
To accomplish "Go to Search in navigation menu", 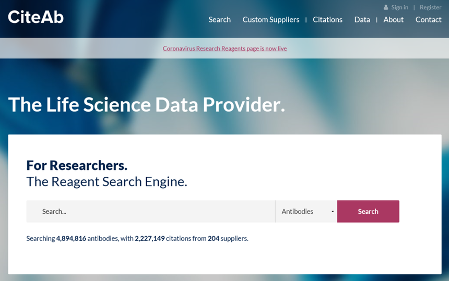I will [219, 19].
